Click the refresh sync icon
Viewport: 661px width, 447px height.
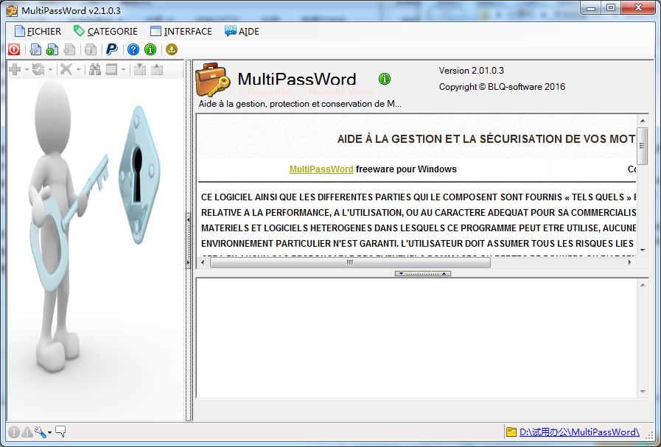pyautogui.click(x=38, y=69)
